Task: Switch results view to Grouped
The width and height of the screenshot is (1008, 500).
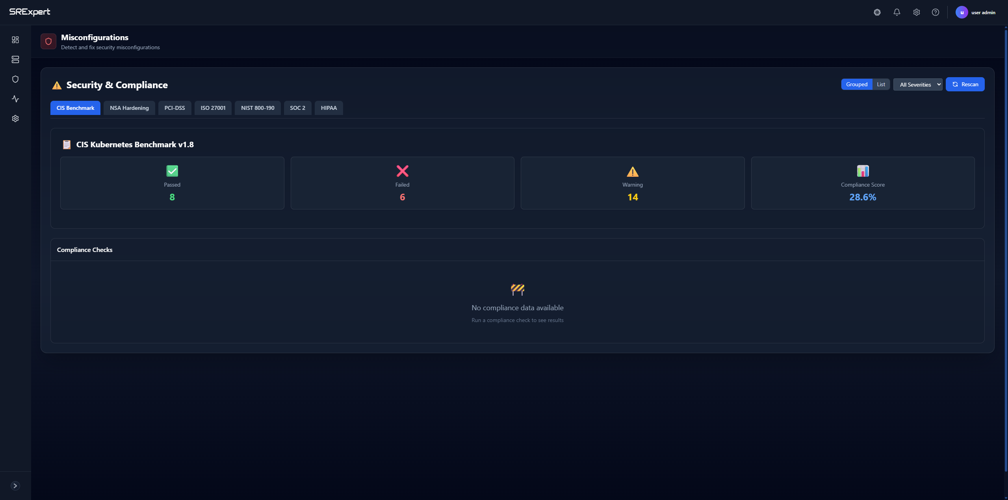Action: pos(857,84)
